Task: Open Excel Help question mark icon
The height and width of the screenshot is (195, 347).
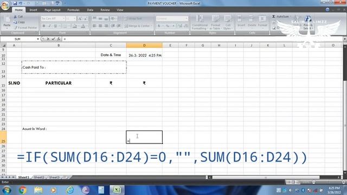Action: 327,10
